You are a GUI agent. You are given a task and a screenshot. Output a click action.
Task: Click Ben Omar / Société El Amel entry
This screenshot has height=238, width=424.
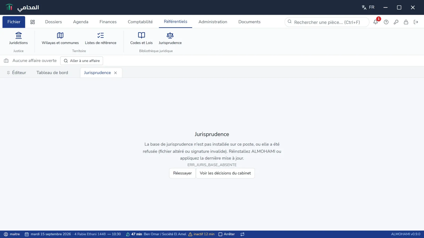[x=165, y=234]
